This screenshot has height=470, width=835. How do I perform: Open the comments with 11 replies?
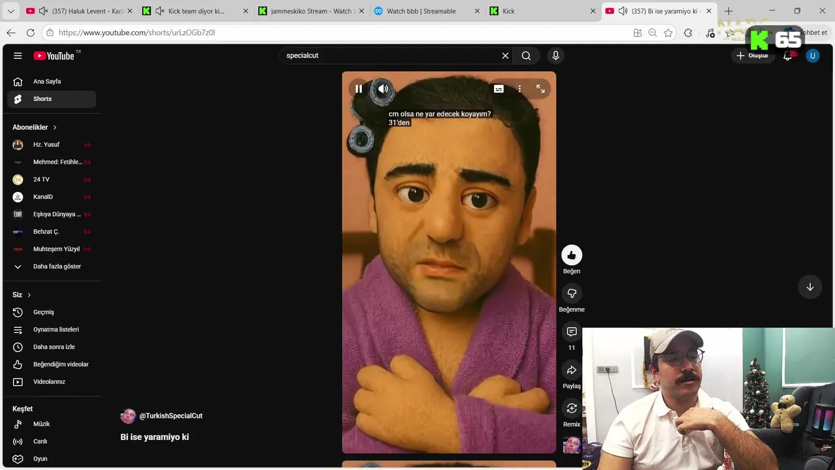[571, 332]
